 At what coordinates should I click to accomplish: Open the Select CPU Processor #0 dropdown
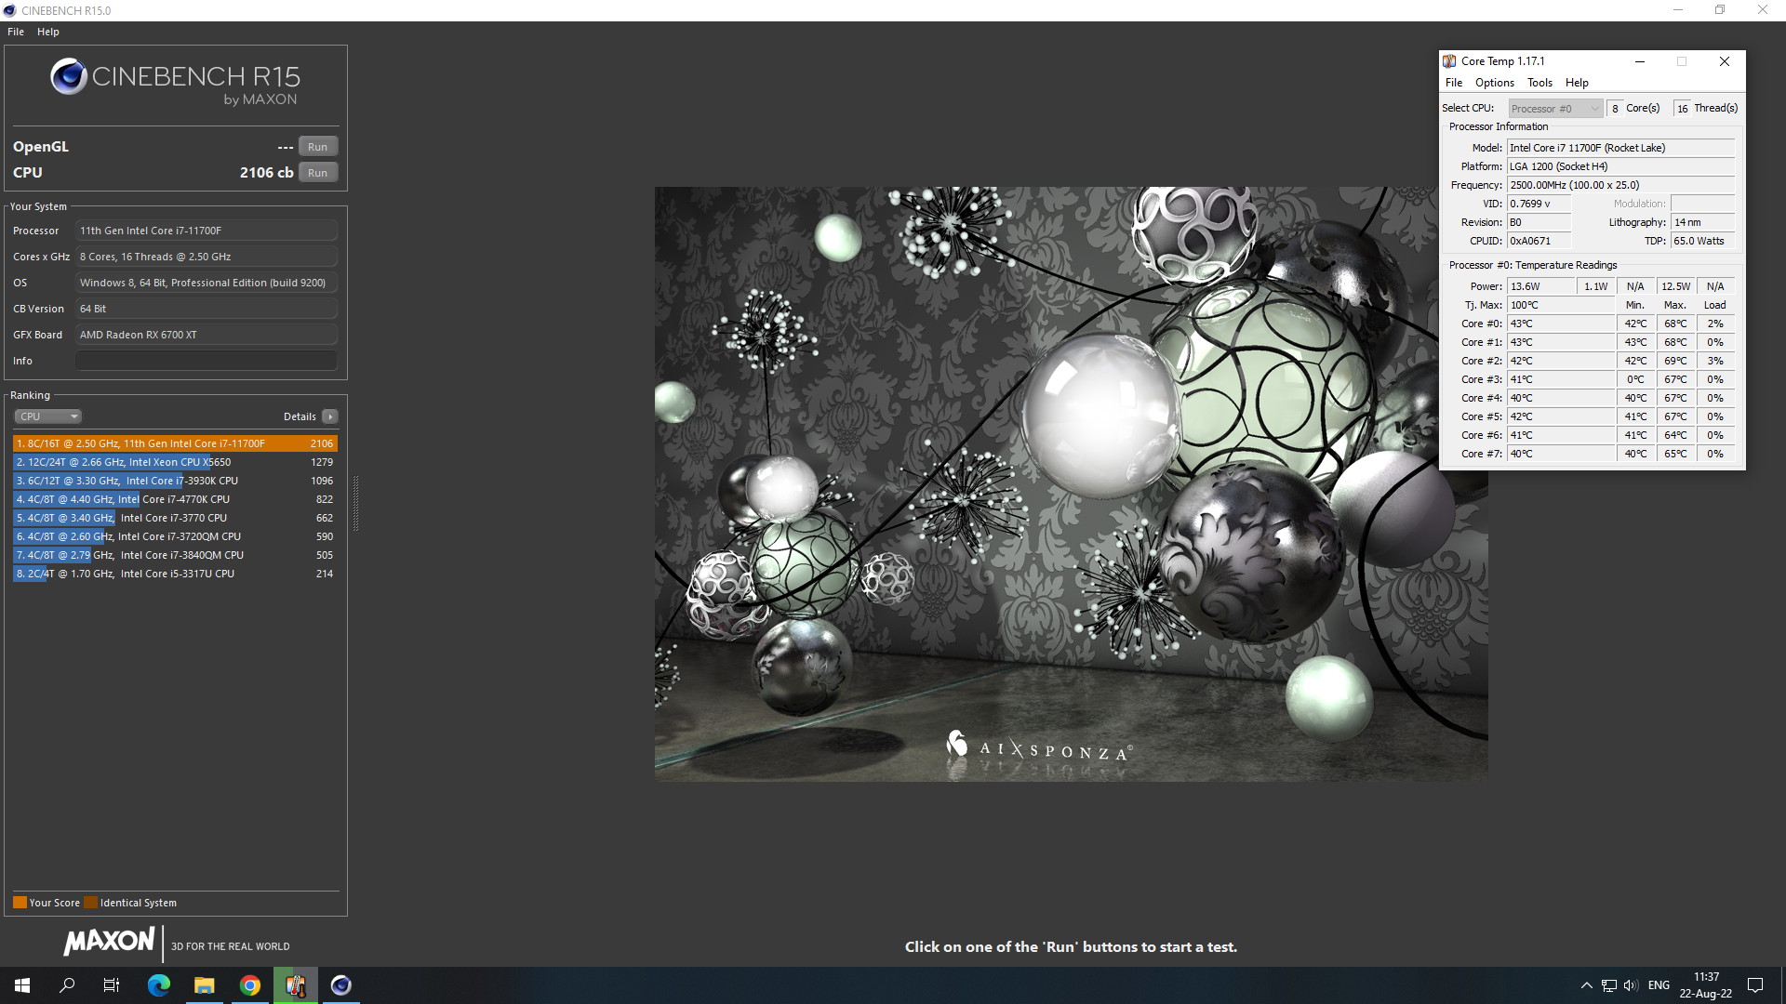point(1555,109)
